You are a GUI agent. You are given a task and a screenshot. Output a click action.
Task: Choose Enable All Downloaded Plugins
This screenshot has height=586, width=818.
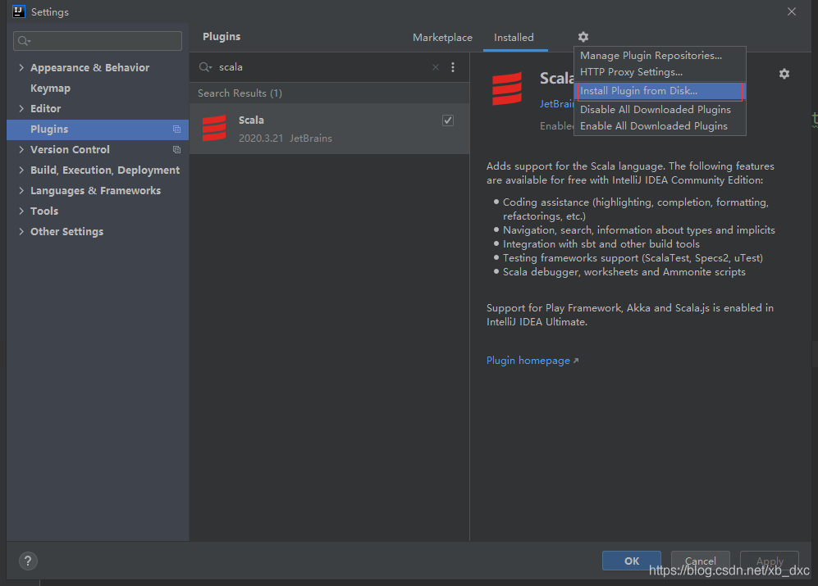[660, 126]
